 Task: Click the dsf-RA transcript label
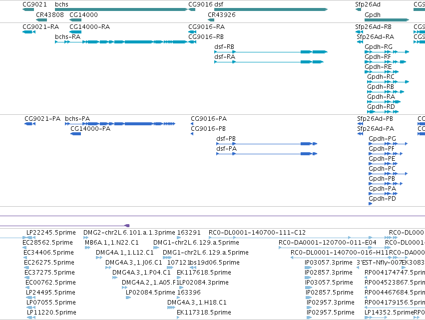[x=225, y=57]
